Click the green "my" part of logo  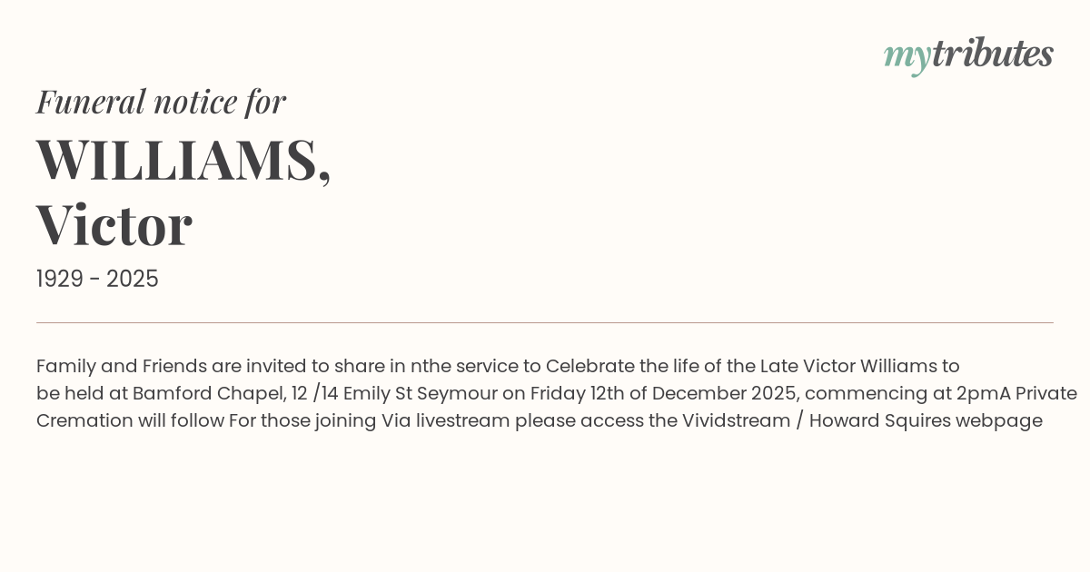point(907,56)
